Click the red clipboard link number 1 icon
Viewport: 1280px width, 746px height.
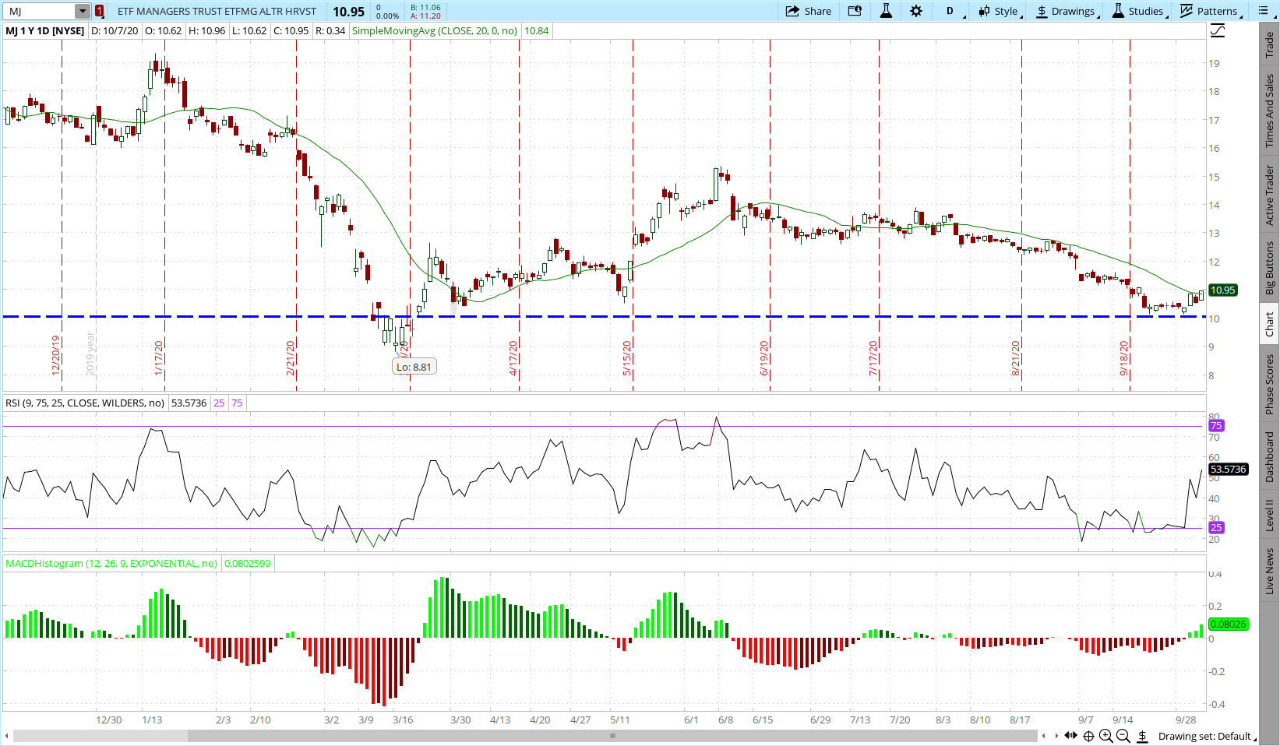[x=100, y=11]
